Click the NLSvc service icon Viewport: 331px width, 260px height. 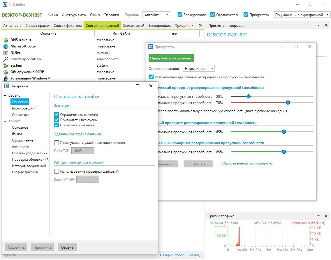(6, 53)
